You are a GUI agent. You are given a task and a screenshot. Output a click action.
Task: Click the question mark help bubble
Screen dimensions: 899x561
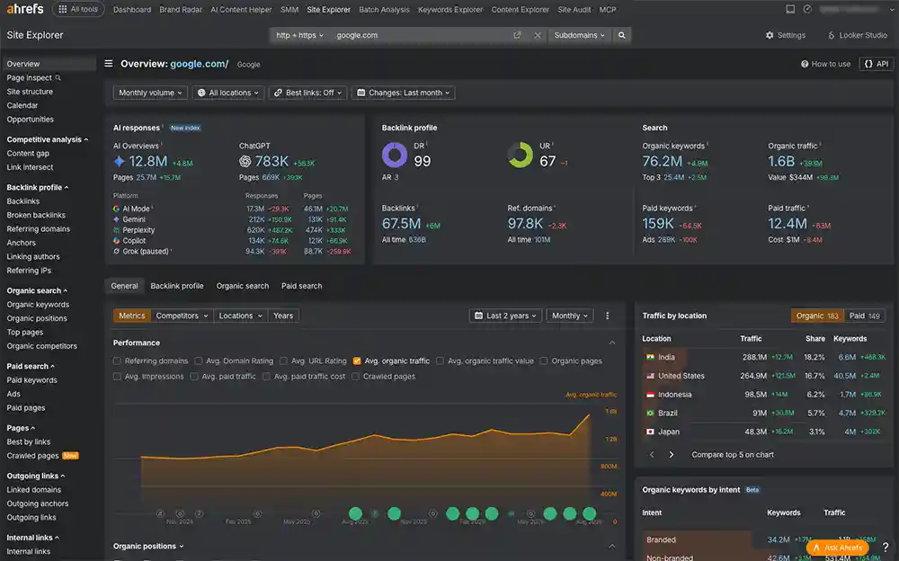(x=886, y=547)
